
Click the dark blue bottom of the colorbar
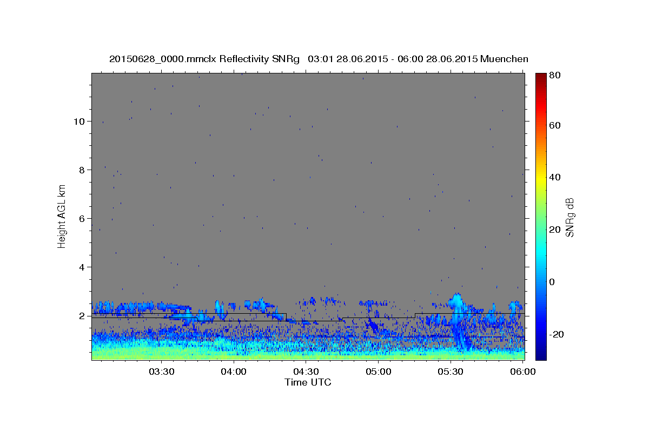point(541,354)
